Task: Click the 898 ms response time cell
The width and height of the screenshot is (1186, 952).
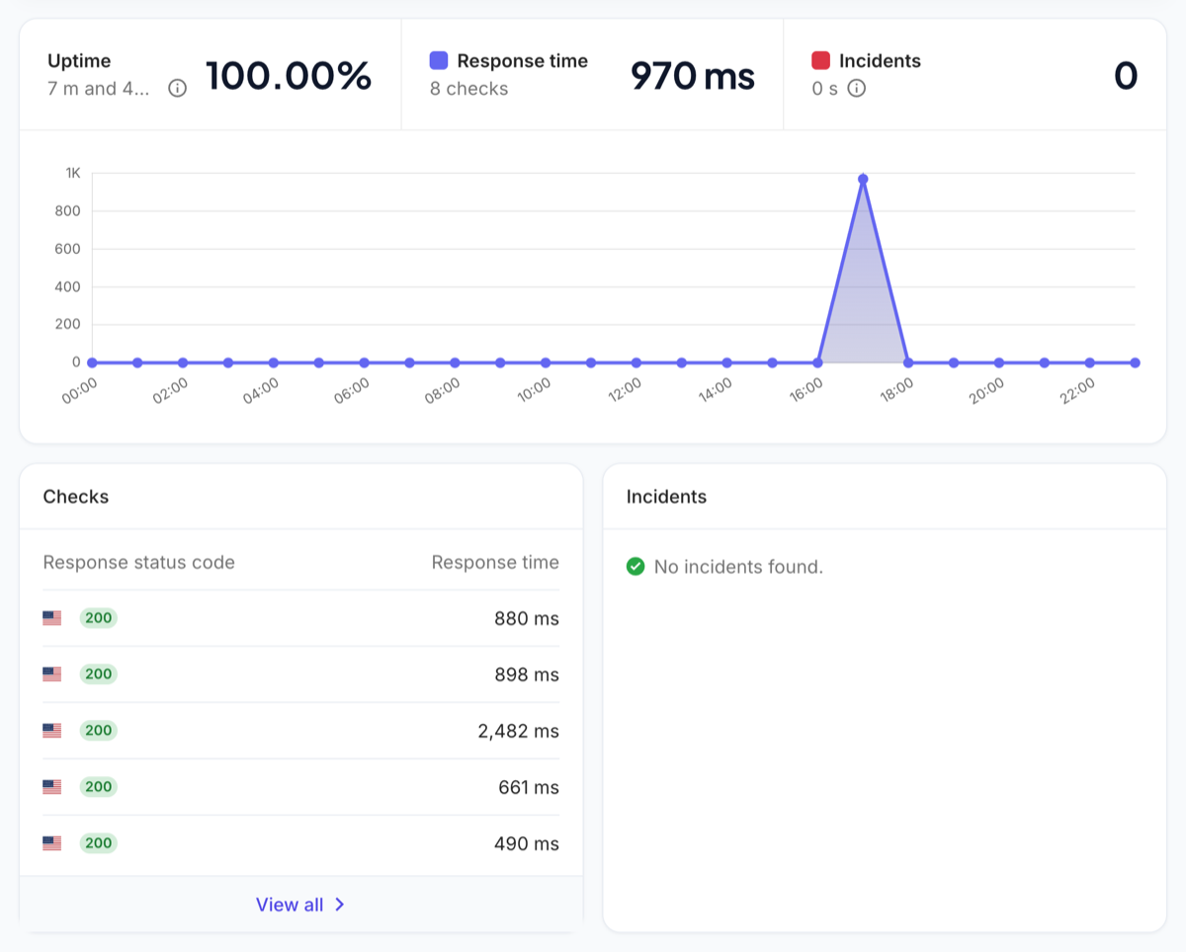Action: (x=527, y=675)
